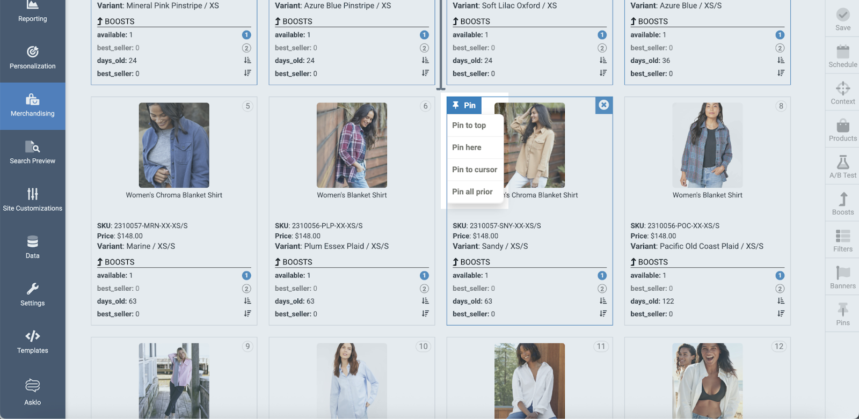Screen dimensions: 859x419
Task: Click position number 8 badge
Action: click(781, 106)
